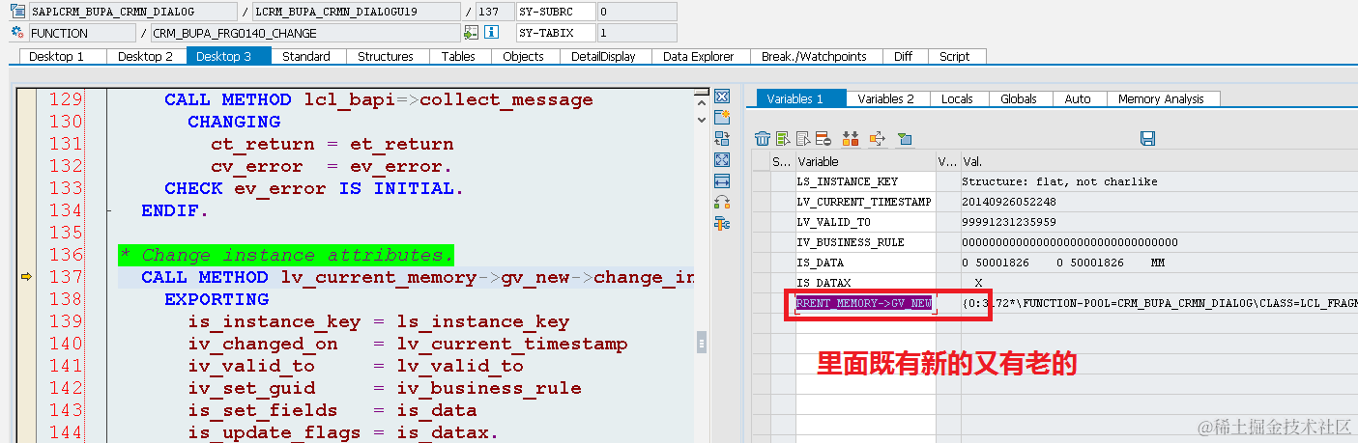Screen dimensions: 1358x443
Task: Click the maximize horizontally icon in side toolbar
Action: (x=722, y=181)
